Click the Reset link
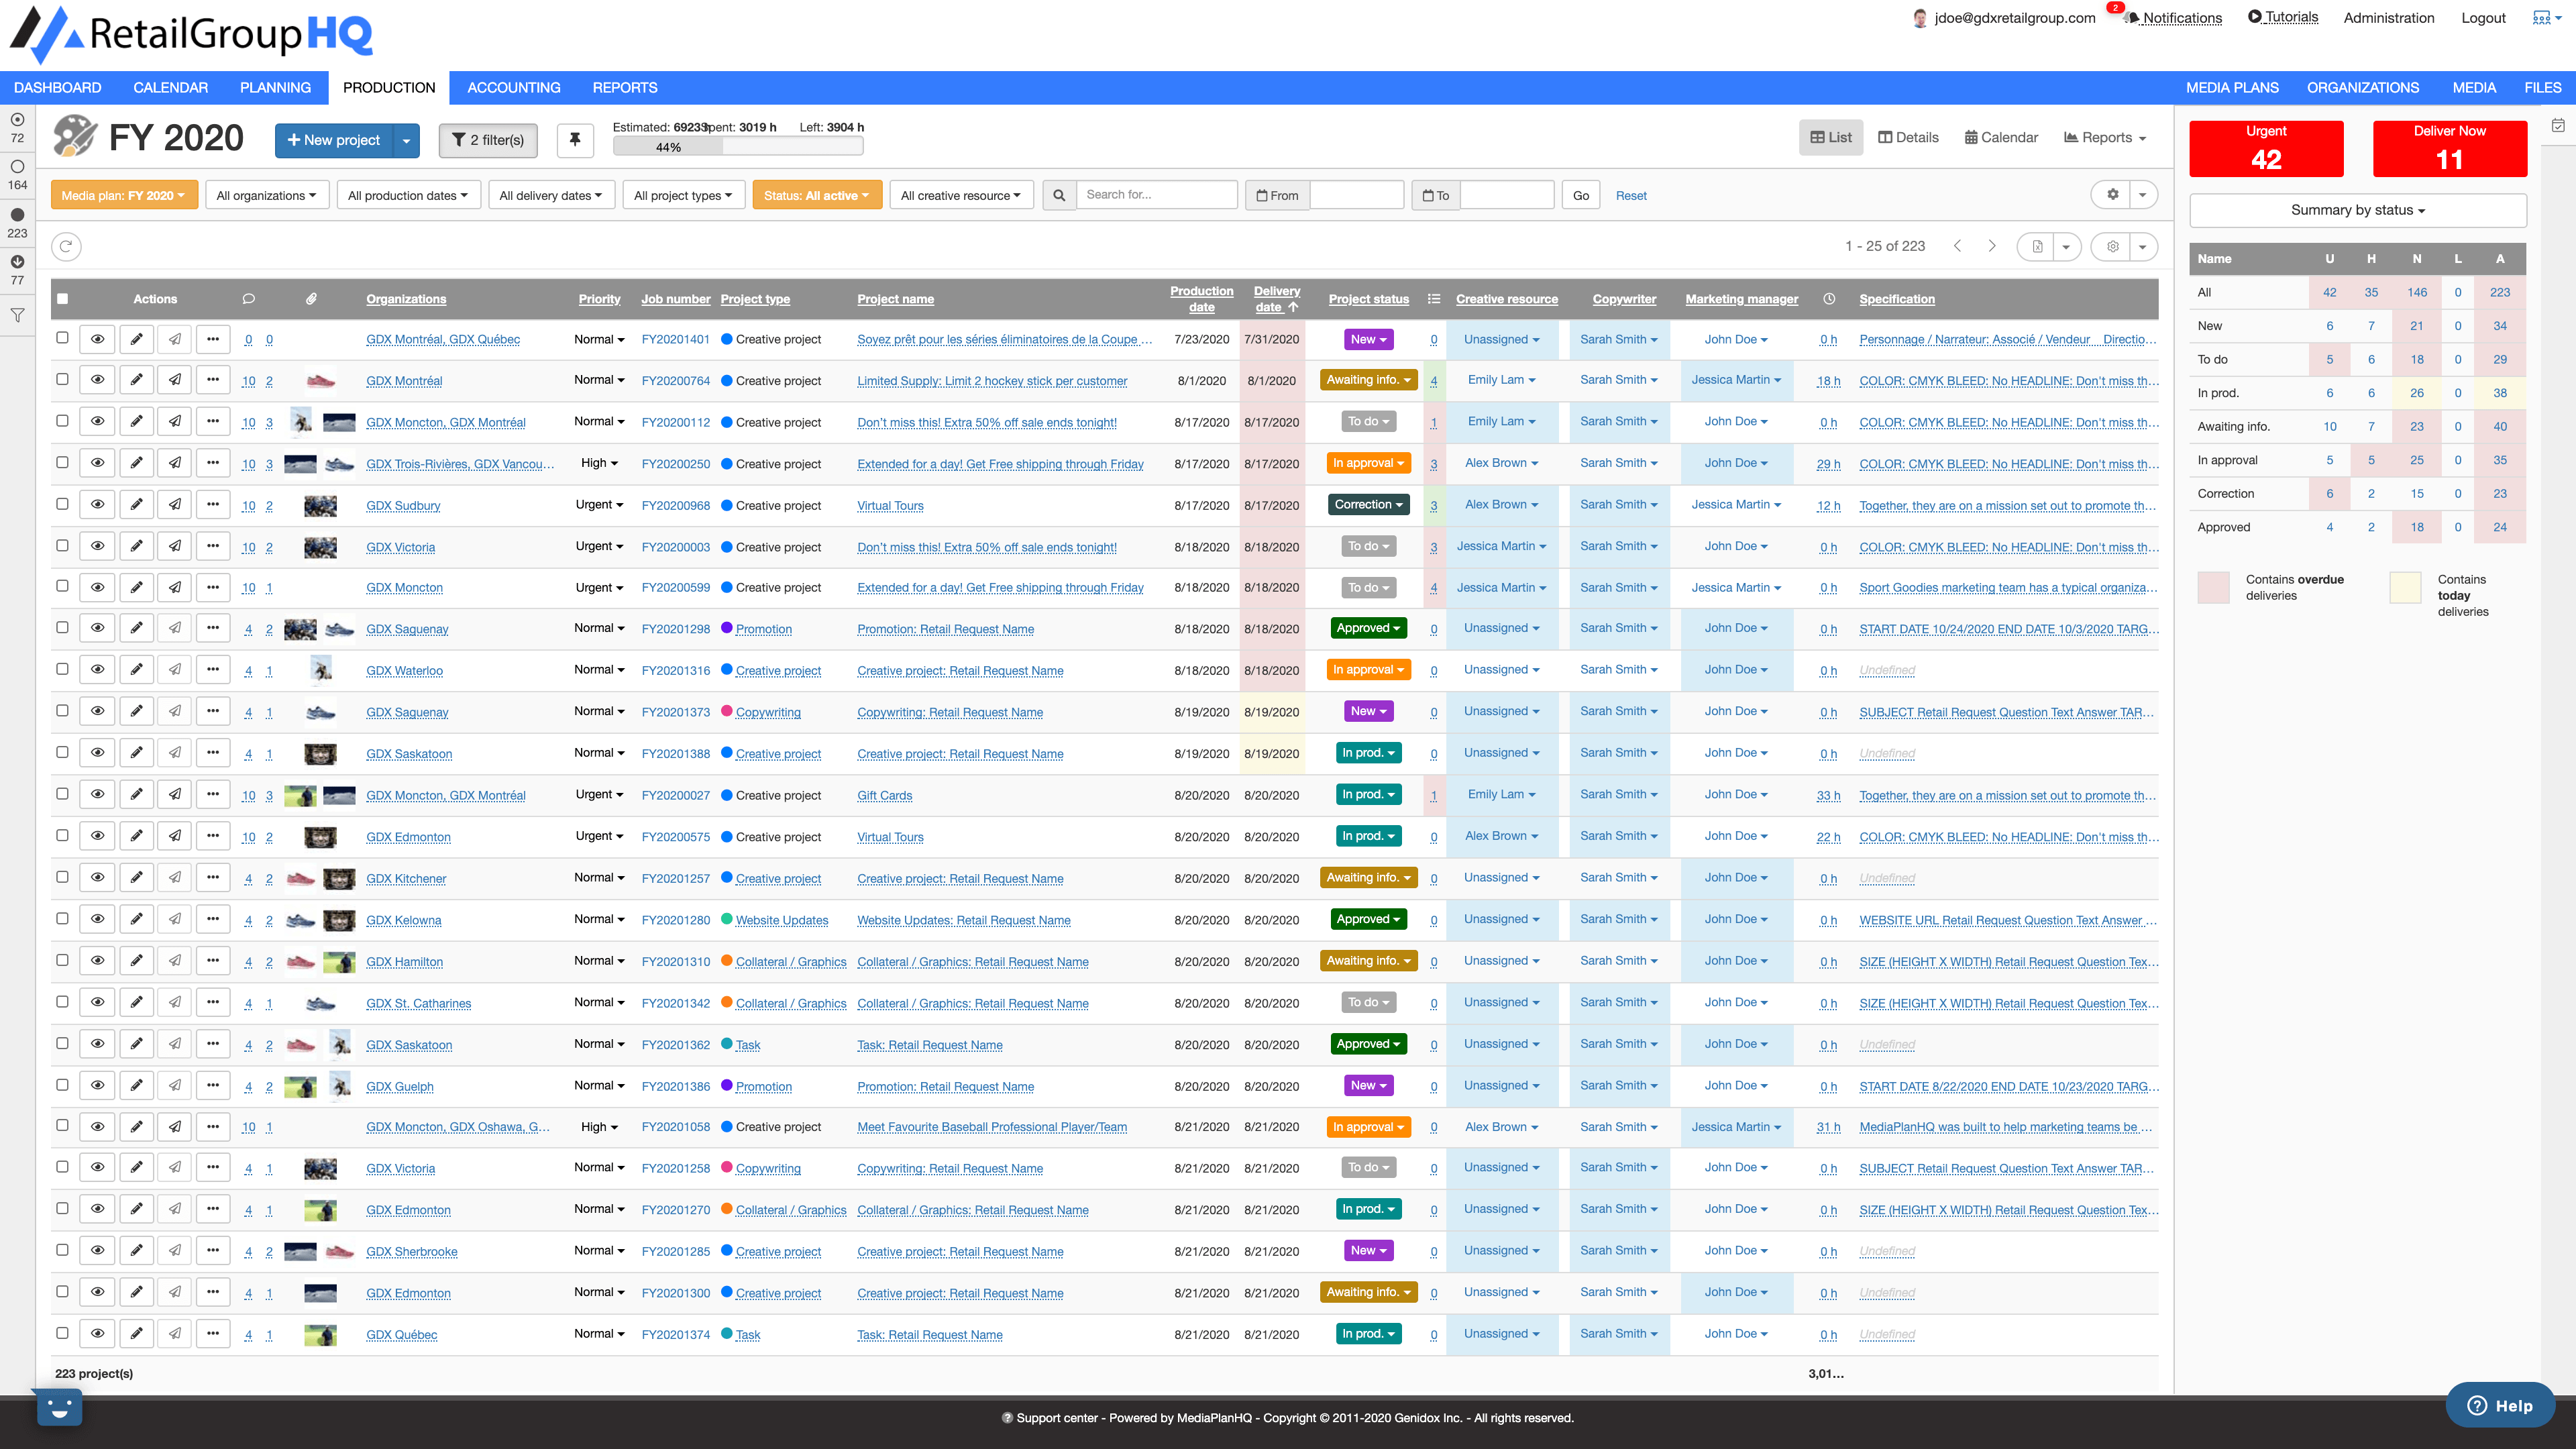The image size is (2576, 1449). tap(1630, 195)
